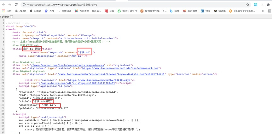The height and width of the screenshot is (134, 272).
Task: Click the meta description tag on line 12
Action: pyautogui.click(x=53, y=56)
